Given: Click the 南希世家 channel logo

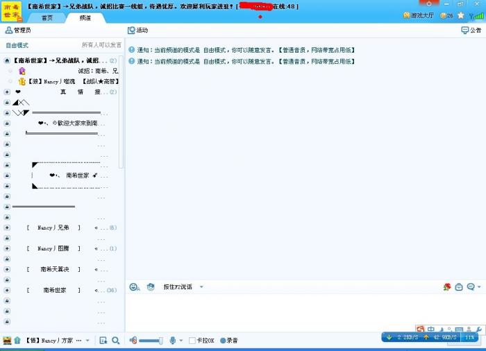Looking at the screenshot, I should click(12, 11).
